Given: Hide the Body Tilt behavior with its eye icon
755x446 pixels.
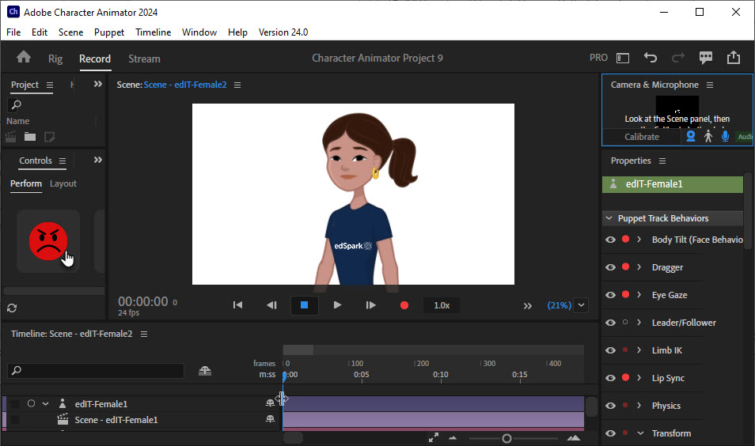Looking at the screenshot, I should click(x=610, y=240).
